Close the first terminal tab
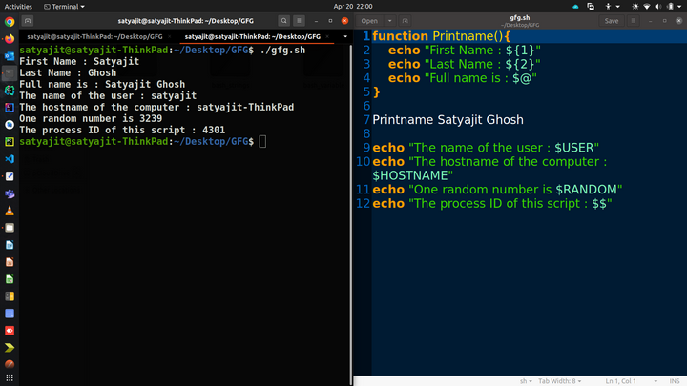This screenshot has width=687, height=386. (x=170, y=37)
